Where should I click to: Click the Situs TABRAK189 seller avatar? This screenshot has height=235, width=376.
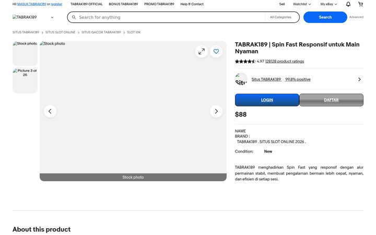tap(241, 79)
